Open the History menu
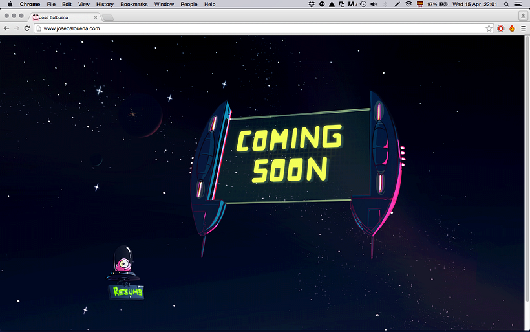This screenshot has height=332, width=530. tap(105, 4)
